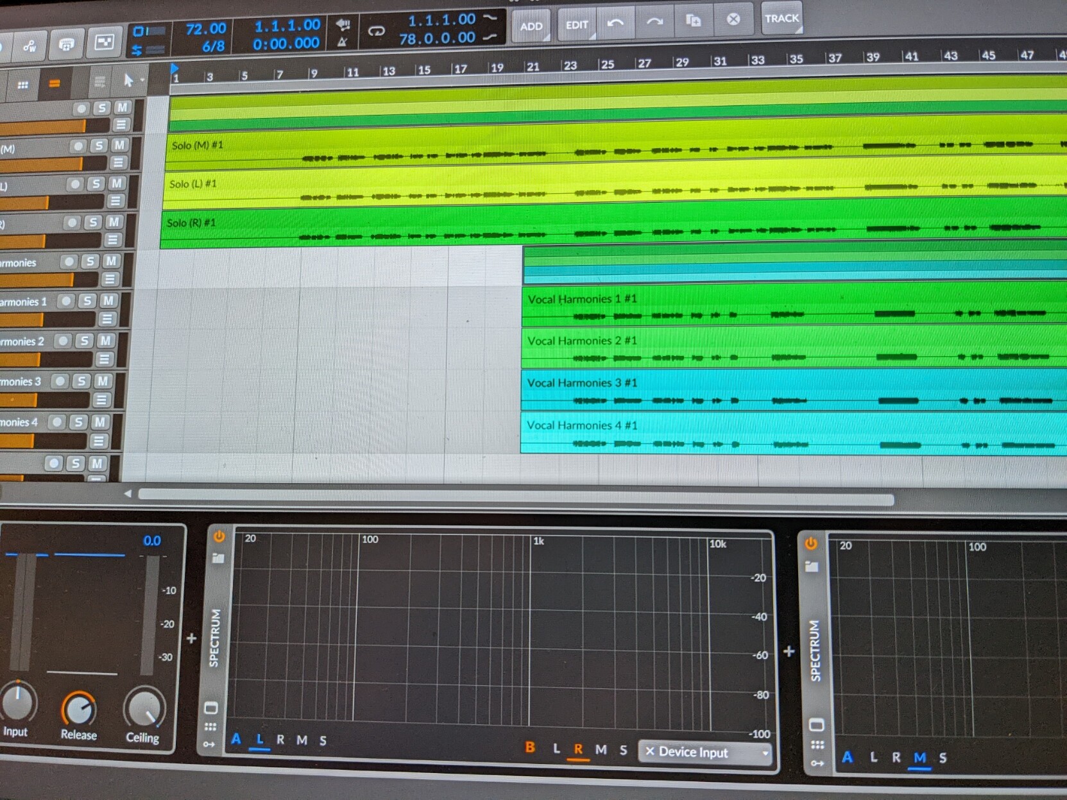Click the delete X circle icon
The height and width of the screenshot is (800, 1067).
click(733, 19)
